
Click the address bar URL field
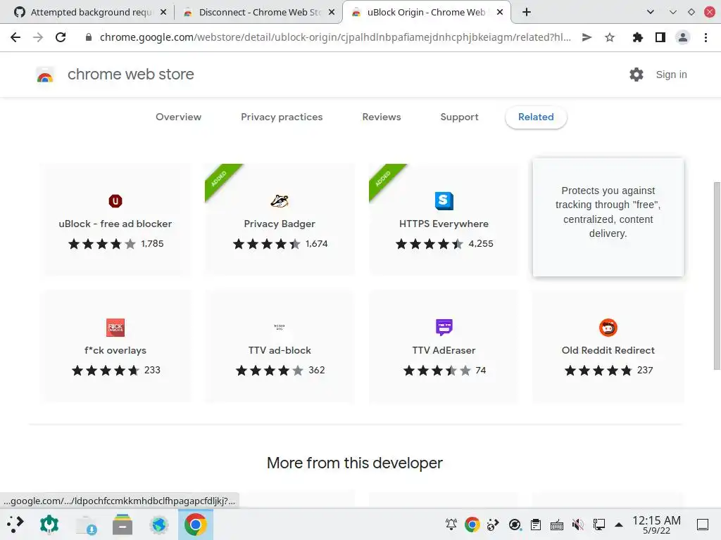335,37
